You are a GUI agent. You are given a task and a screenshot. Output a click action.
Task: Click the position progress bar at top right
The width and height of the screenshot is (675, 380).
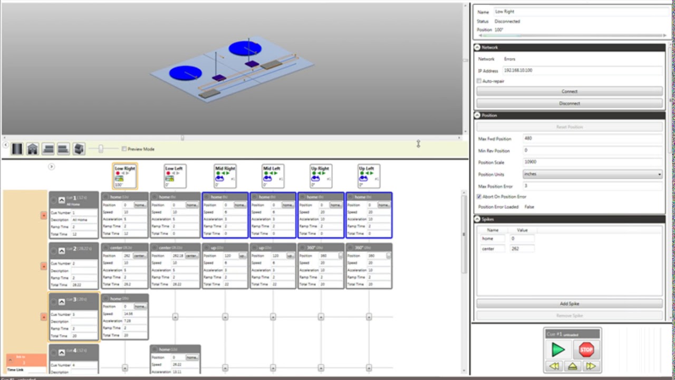[x=572, y=35]
